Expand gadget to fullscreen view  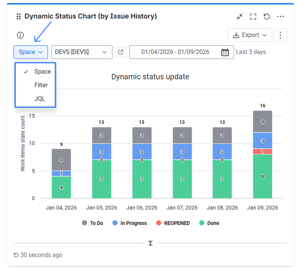(253, 17)
